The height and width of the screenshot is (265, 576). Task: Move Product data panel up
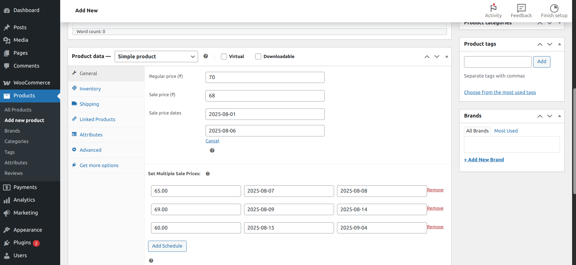(427, 56)
